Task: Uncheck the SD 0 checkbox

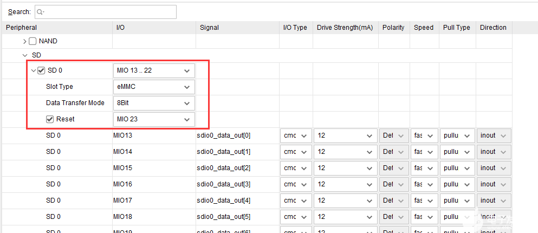Action: pos(41,70)
